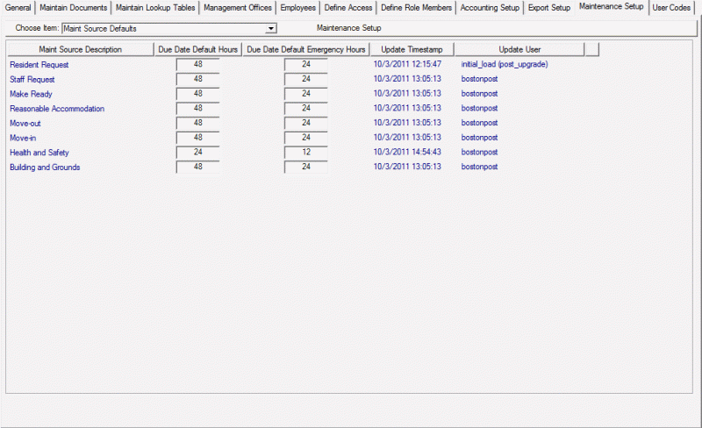Viewport: 702px width, 428px height.
Task: Switch to the General tab
Action: click(18, 8)
